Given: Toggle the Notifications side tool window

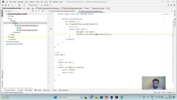Looking at the screenshot, I should coord(175,23).
